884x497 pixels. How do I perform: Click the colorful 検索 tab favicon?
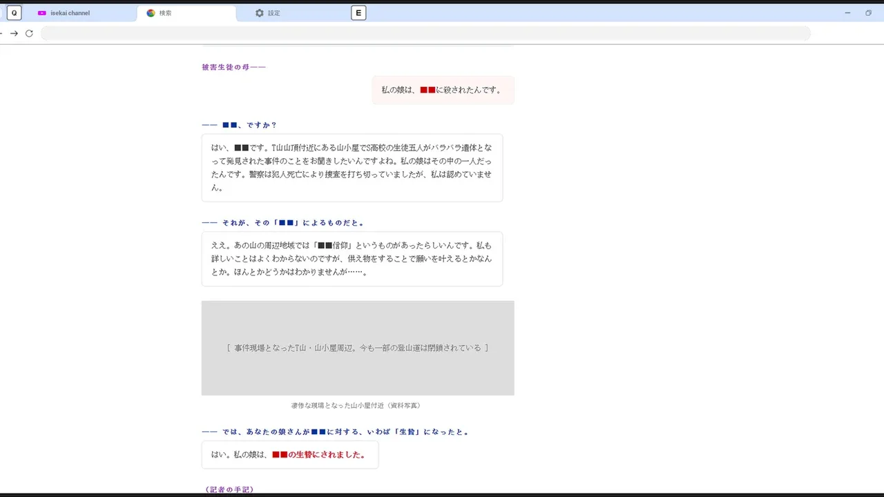click(151, 13)
